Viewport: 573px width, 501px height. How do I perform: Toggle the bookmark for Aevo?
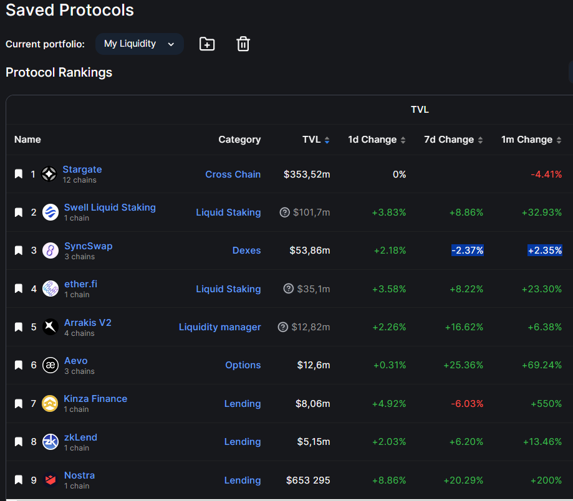19,365
